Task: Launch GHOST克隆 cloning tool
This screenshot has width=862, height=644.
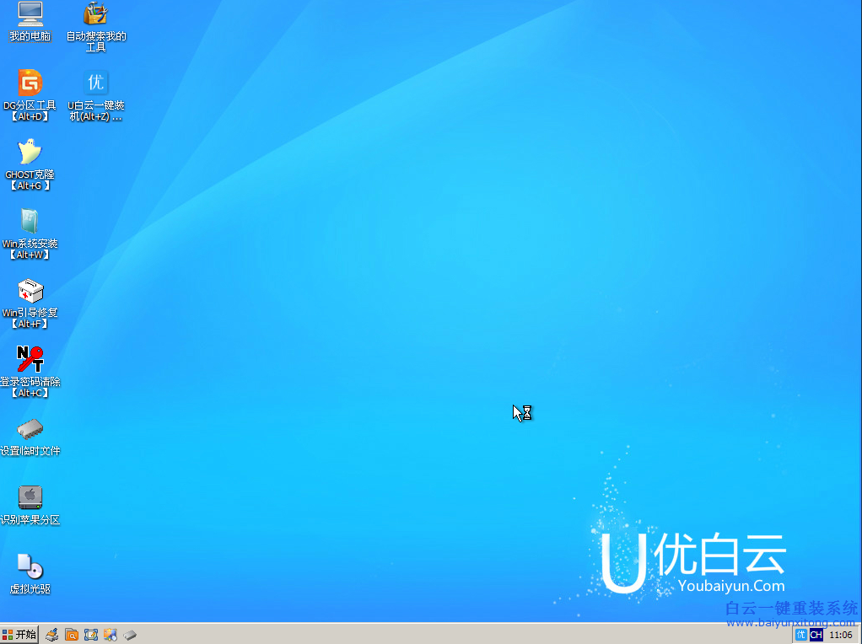Action: coord(30,153)
